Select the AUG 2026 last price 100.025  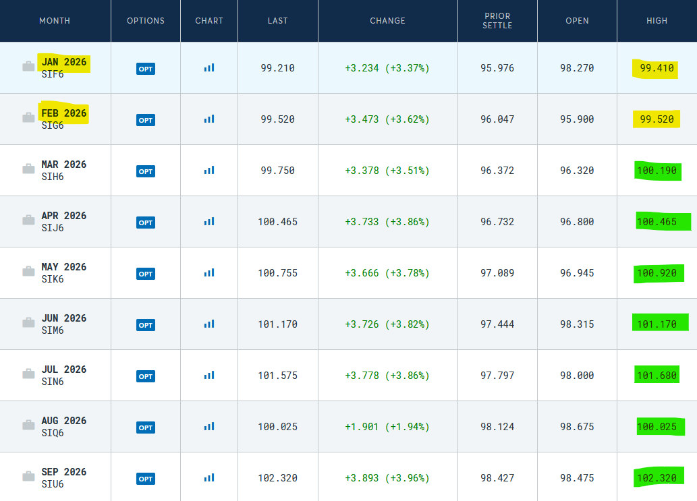coord(277,427)
